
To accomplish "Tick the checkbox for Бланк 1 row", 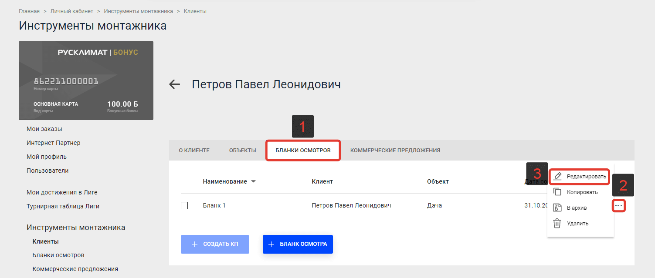I will (184, 205).
